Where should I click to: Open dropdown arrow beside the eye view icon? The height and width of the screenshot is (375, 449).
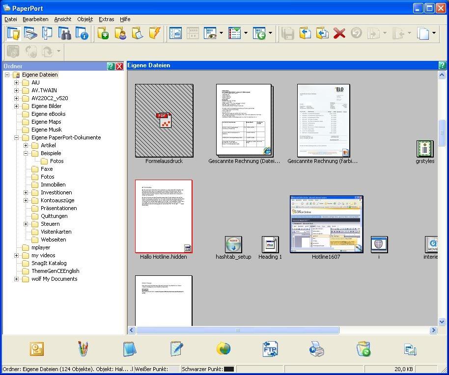click(x=221, y=34)
